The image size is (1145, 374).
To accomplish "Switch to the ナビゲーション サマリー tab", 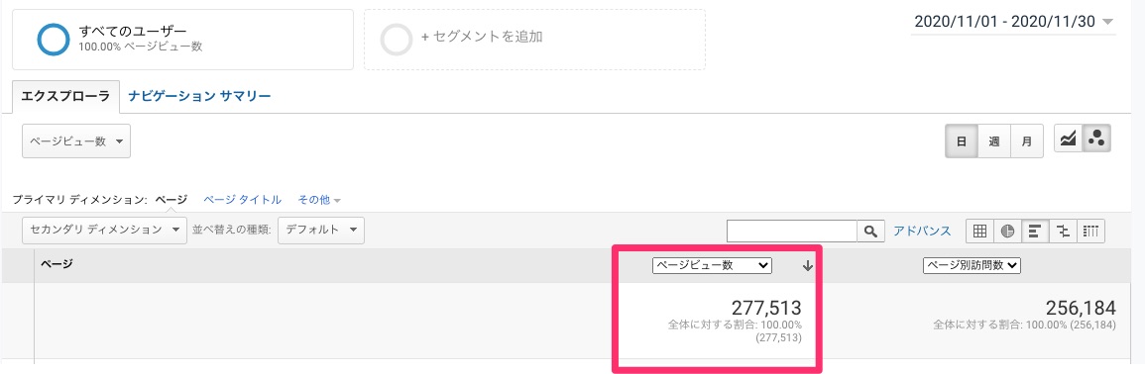I will click(200, 96).
